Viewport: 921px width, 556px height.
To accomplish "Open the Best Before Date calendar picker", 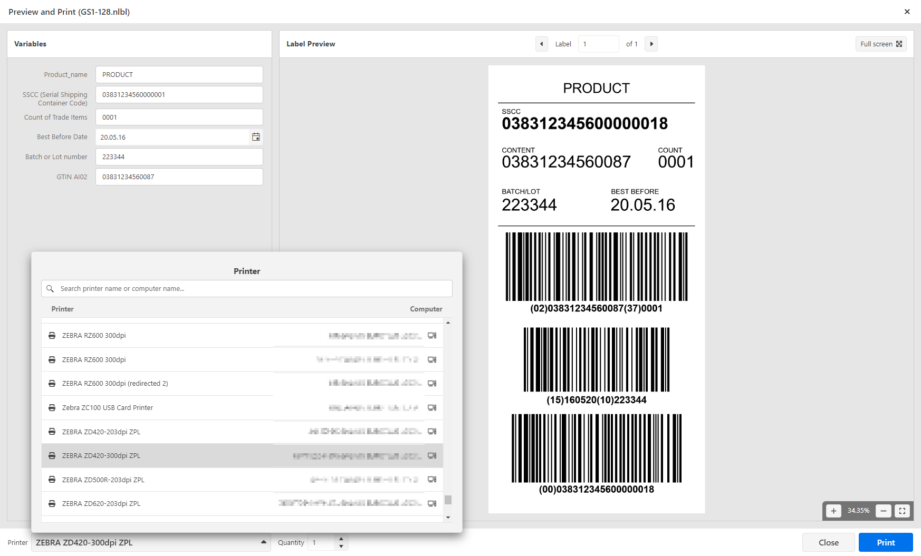I will click(256, 137).
